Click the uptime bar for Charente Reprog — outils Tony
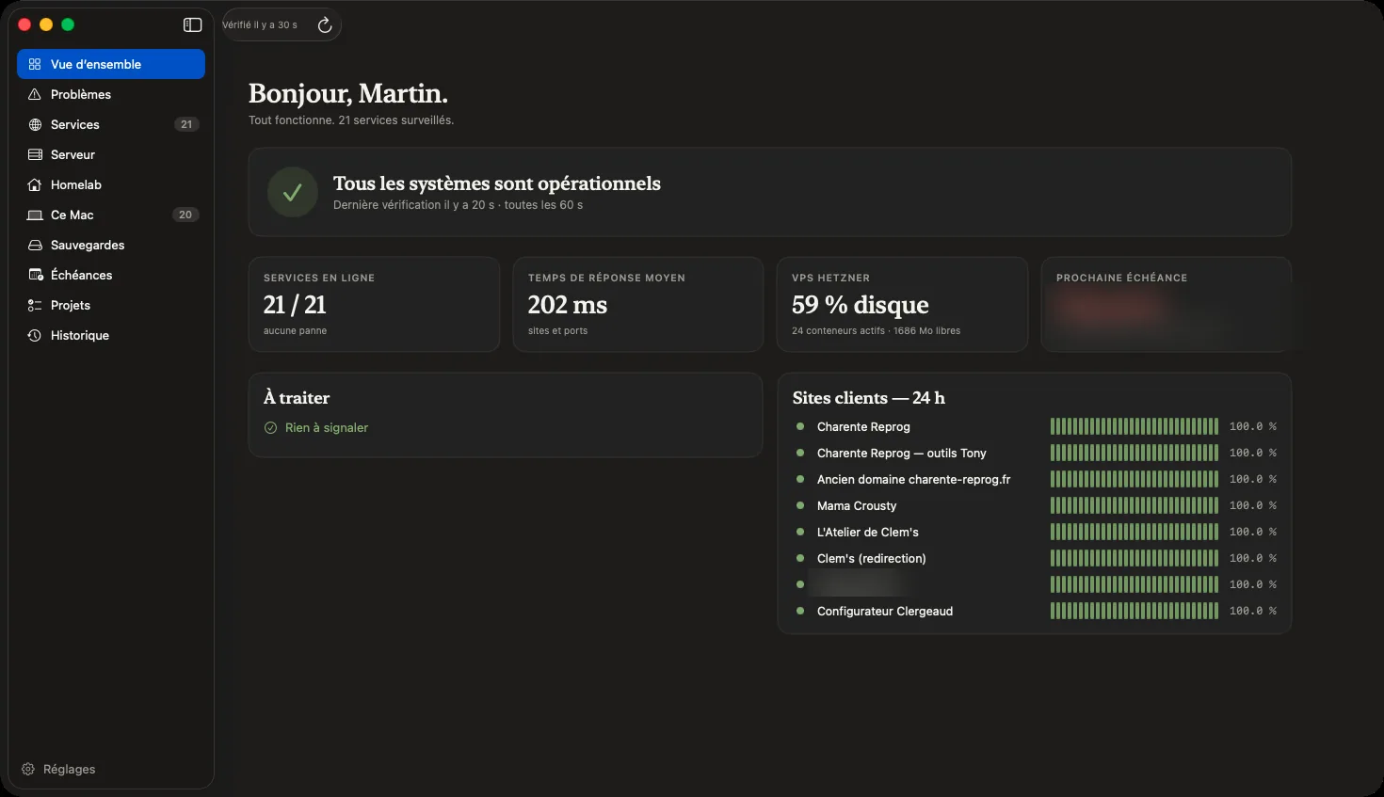This screenshot has width=1384, height=797. 1135,453
